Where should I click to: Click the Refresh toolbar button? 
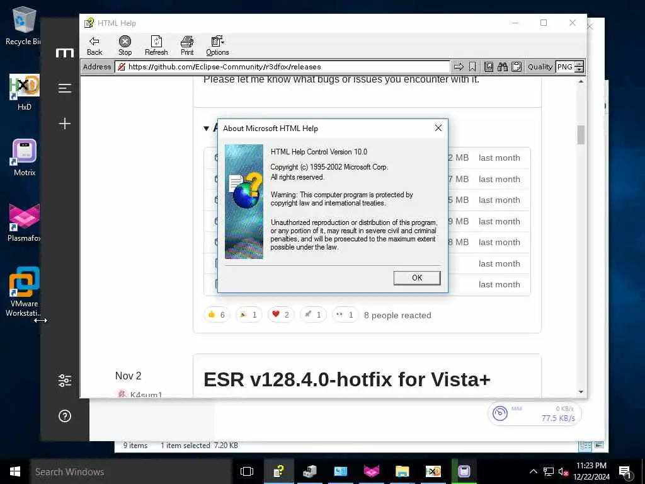[x=156, y=45]
